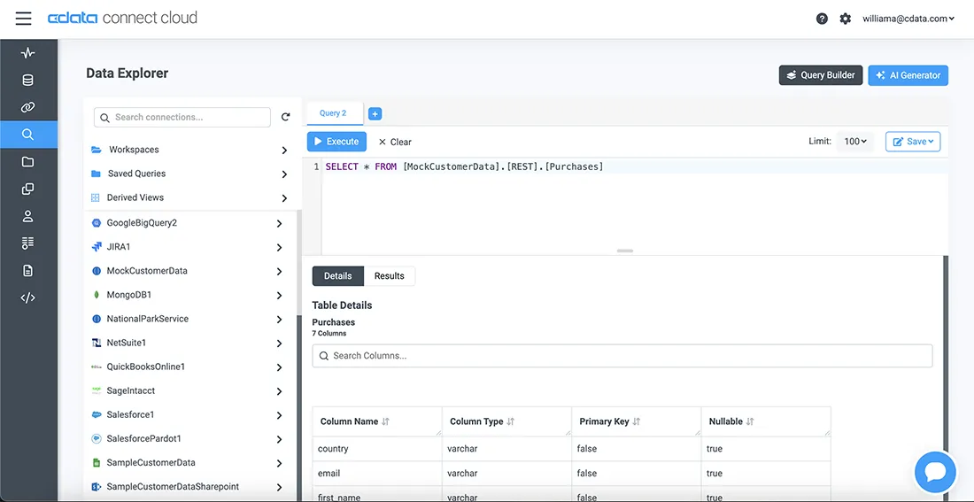Screen dimensions: 974x502
Task: Open the overlapping copies icon in sidebar
Action: 27,189
